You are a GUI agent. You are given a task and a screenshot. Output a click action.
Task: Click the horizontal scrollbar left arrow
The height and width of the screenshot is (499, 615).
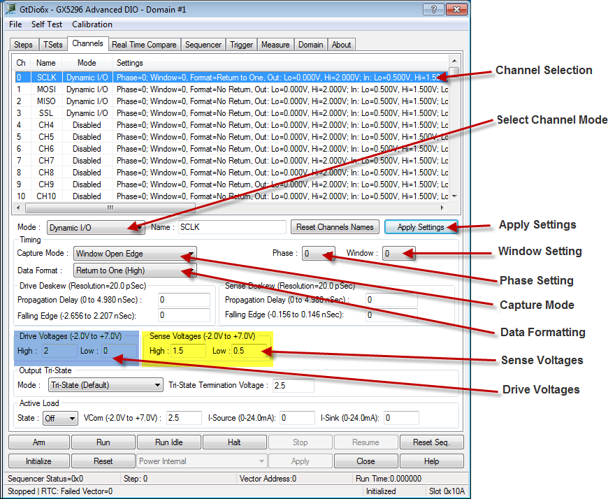[18, 208]
